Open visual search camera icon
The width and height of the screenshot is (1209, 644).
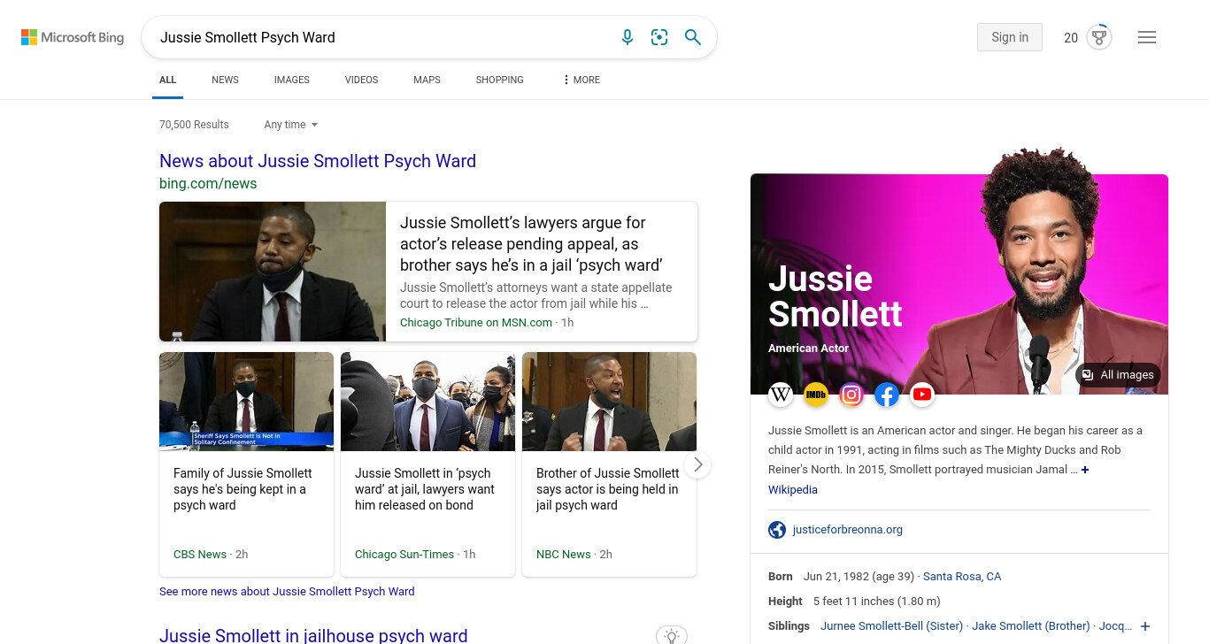pos(659,37)
